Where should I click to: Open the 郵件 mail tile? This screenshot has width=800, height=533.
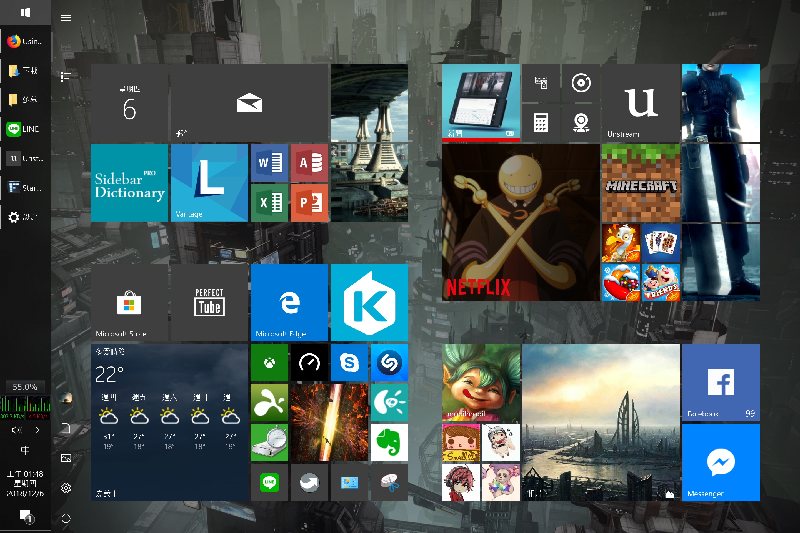pyautogui.click(x=250, y=103)
